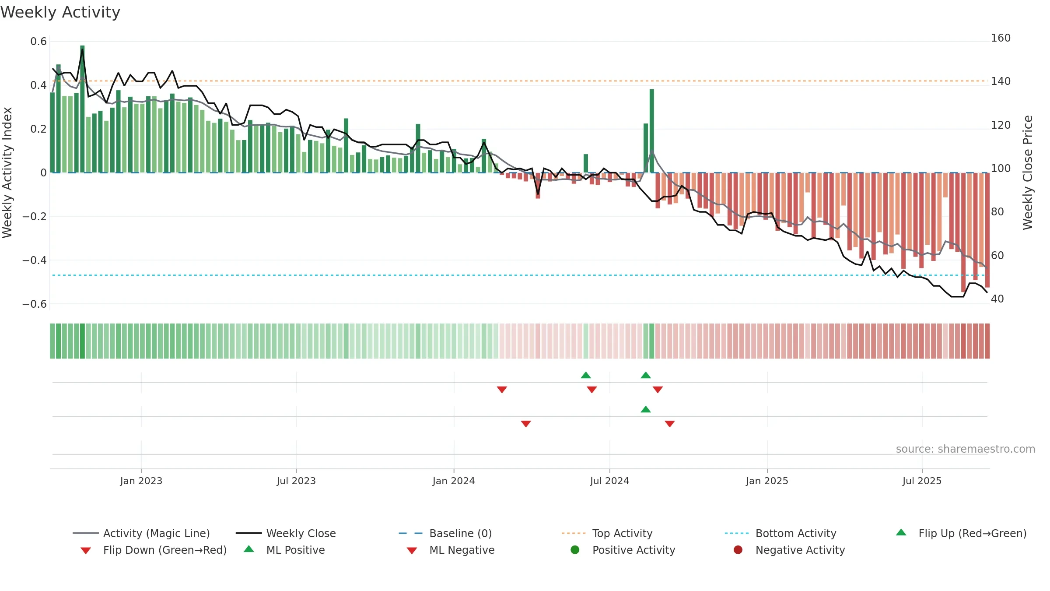Click the tallest green activity bar near 0.6
Viewport: 1050px width, 591px height.
tap(82, 109)
